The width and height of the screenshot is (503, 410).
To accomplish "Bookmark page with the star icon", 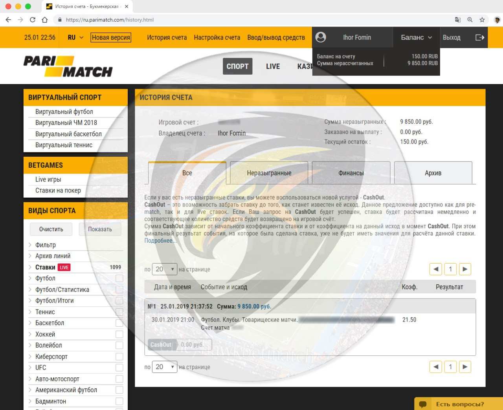I will pyautogui.click(x=482, y=20).
